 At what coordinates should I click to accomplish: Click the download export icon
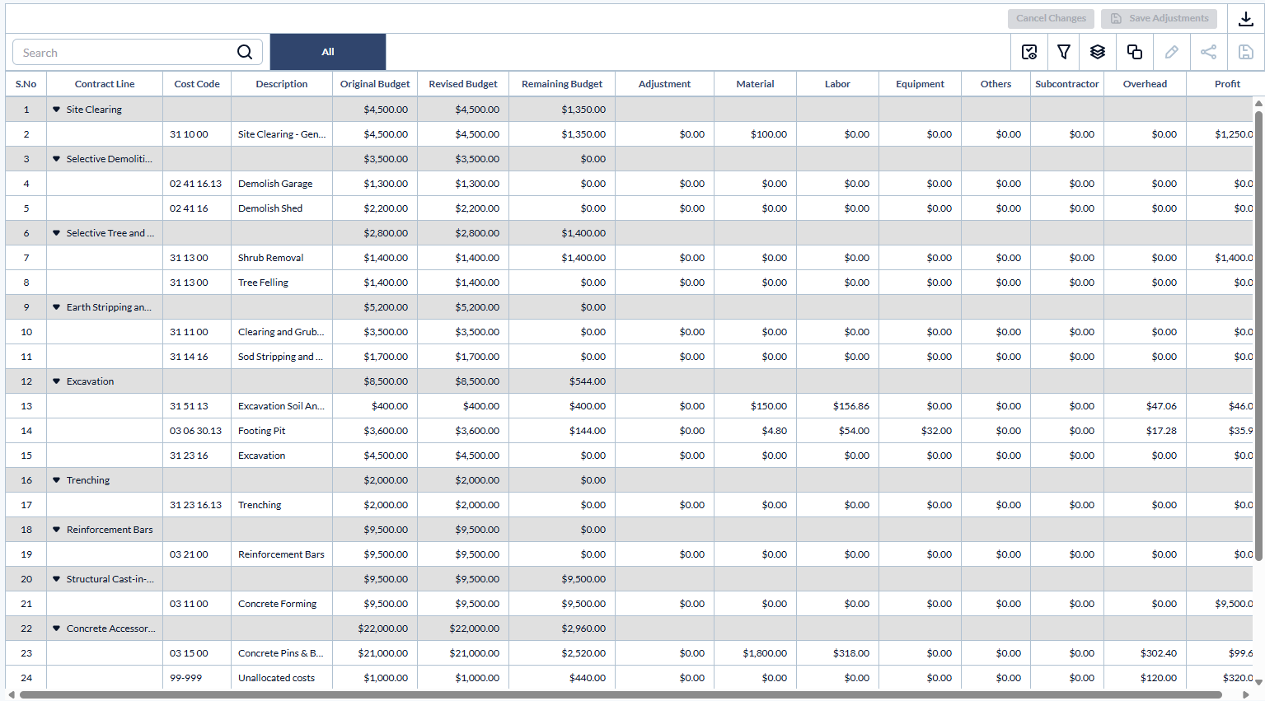pos(1246,18)
